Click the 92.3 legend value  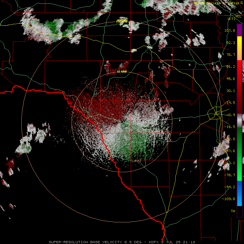coord(231,43)
